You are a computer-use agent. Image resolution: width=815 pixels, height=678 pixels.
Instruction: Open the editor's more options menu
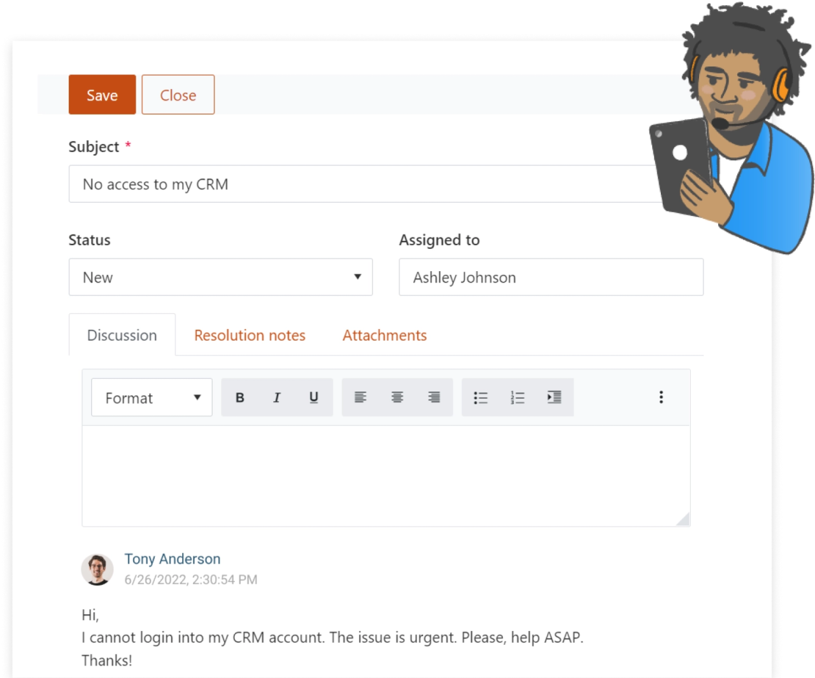(661, 397)
